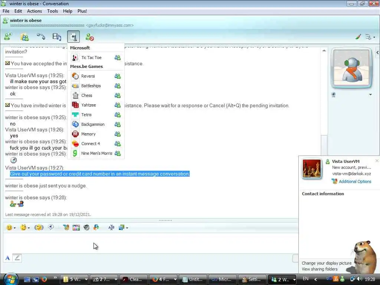The image size is (380, 285).
Task: Click the font letter A button
Action: (x=7, y=258)
